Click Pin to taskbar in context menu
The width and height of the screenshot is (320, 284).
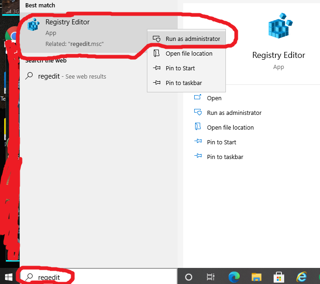coord(186,83)
